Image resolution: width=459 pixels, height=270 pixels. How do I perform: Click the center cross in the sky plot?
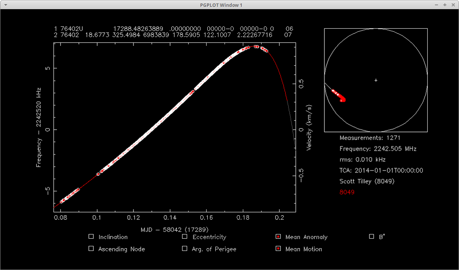pos(376,80)
